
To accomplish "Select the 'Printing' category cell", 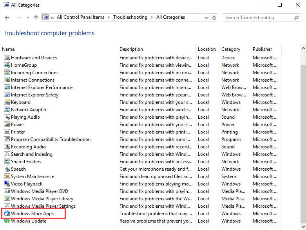I will point(230,132).
